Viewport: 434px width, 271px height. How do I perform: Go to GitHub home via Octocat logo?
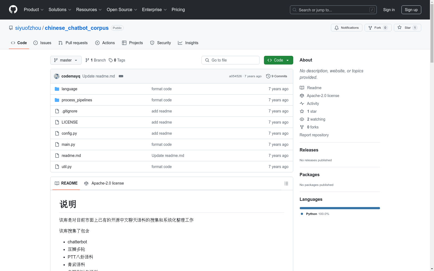[x=13, y=9]
